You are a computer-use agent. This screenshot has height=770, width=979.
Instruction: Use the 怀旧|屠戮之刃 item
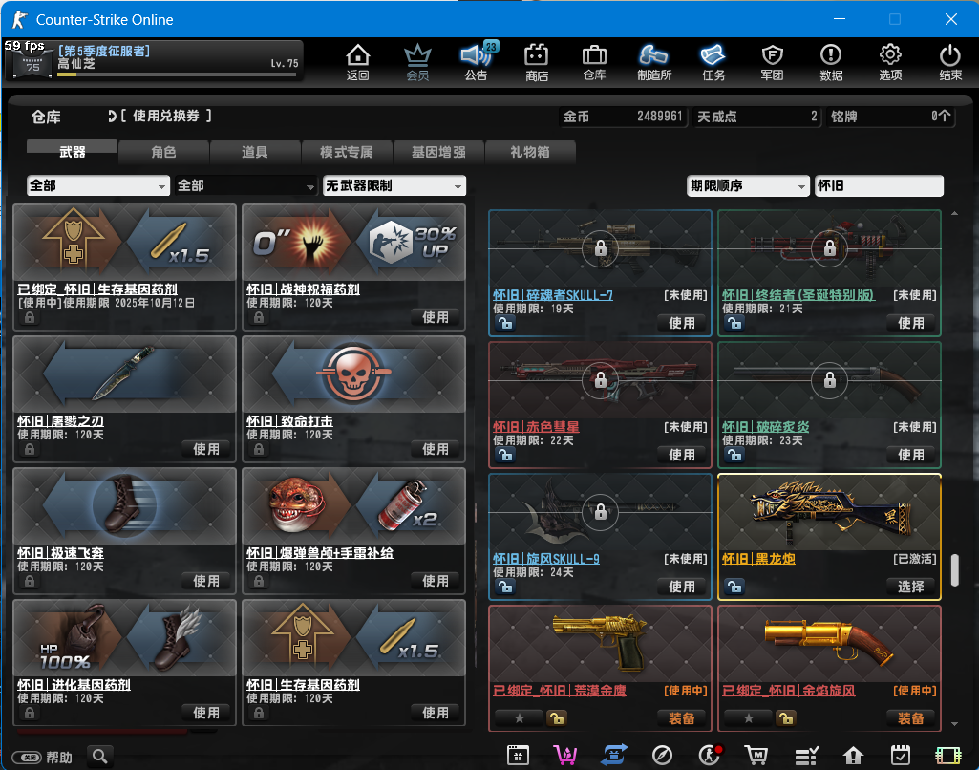[206, 449]
